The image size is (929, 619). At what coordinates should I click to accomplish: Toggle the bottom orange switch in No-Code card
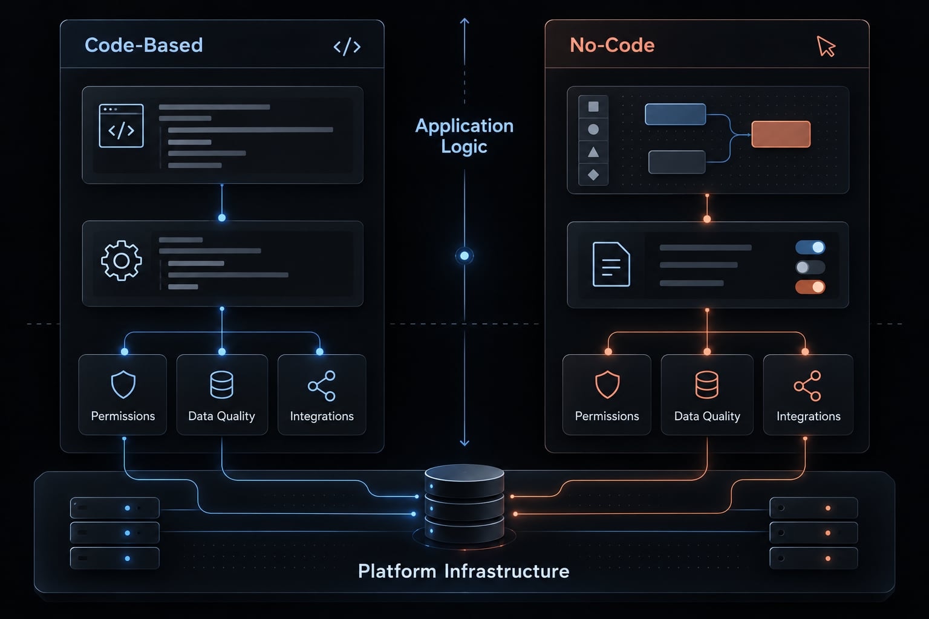click(x=810, y=287)
